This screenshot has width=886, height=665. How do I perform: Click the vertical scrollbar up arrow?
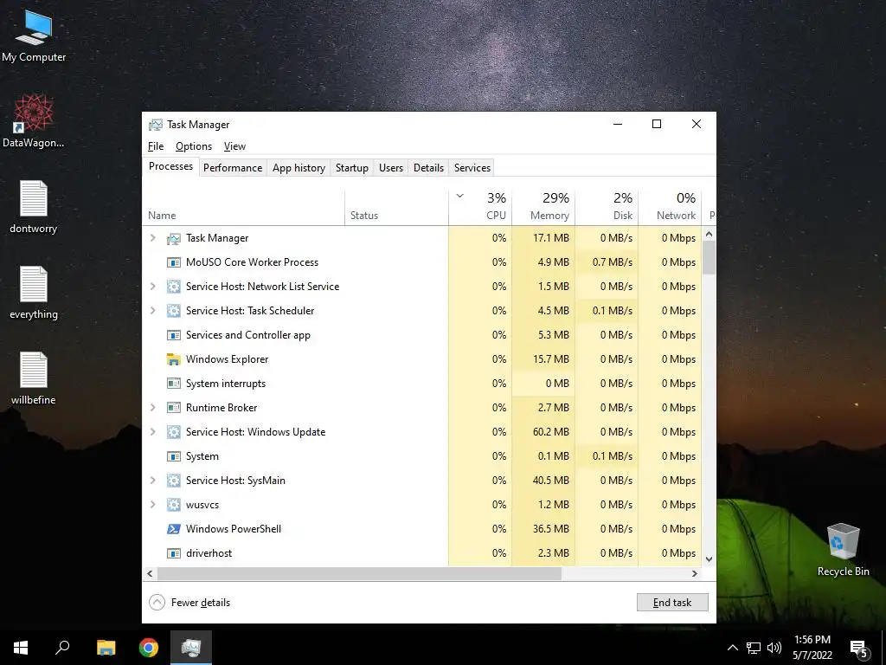coord(709,234)
